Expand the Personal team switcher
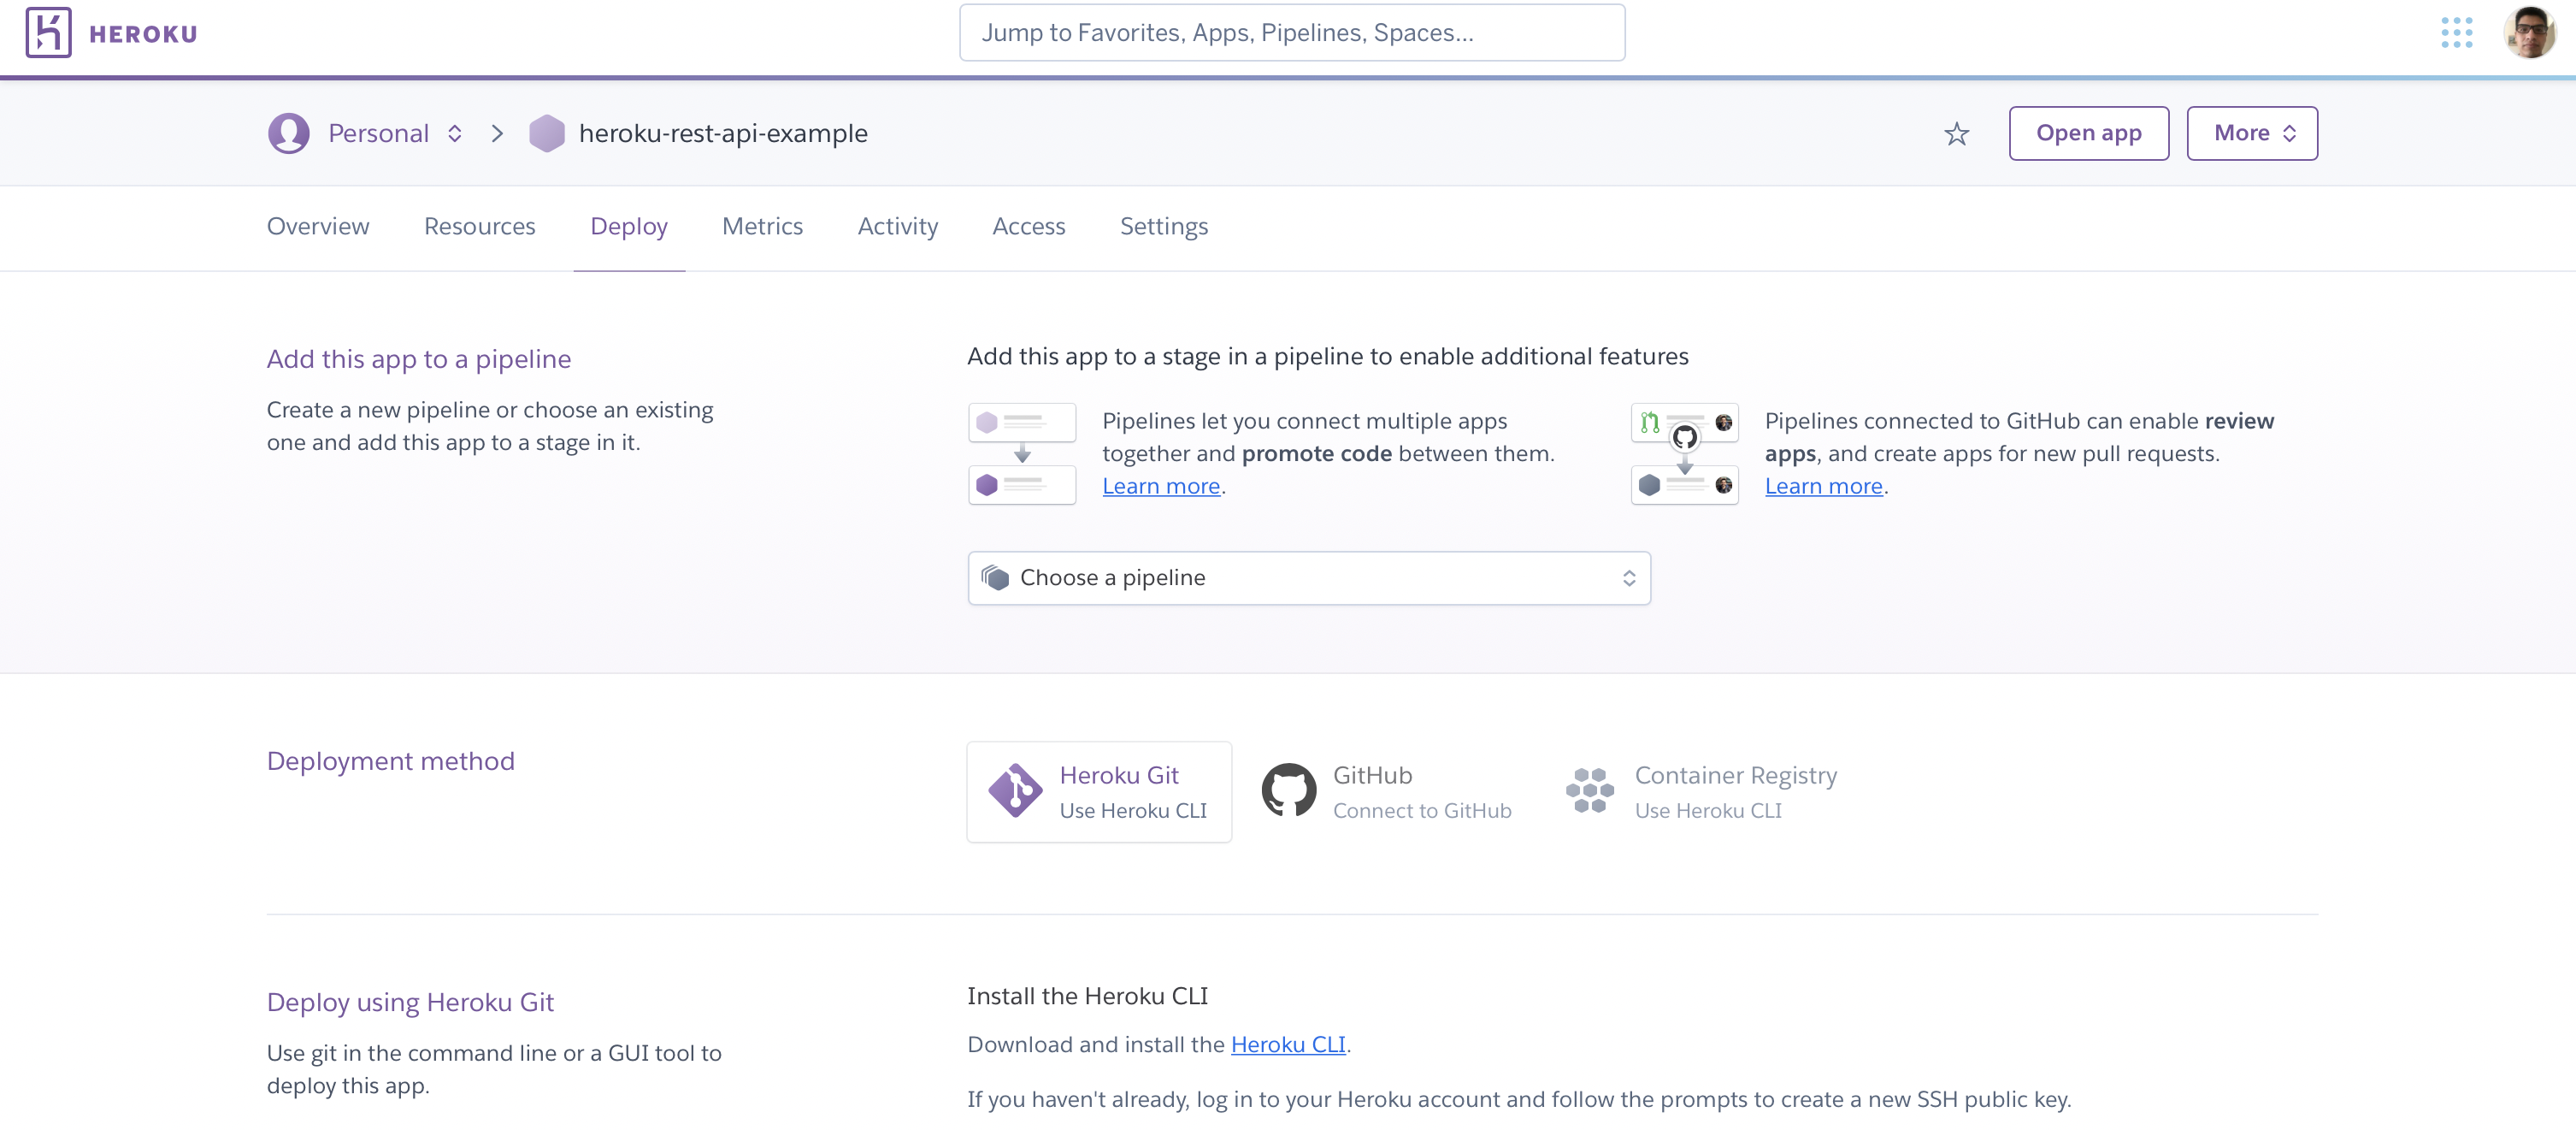Viewport: 2576px width, 1130px height. pos(455,133)
